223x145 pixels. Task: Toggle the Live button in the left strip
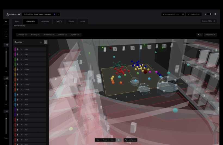click(6, 36)
